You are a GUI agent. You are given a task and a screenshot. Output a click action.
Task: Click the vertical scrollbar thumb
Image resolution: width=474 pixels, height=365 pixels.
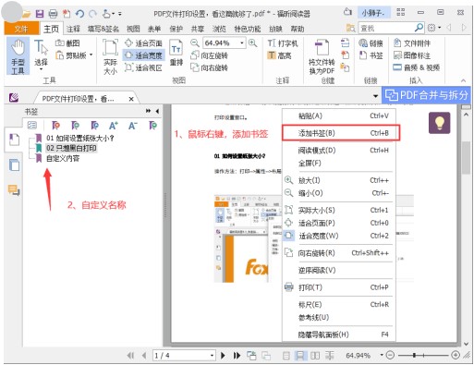(466, 158)
